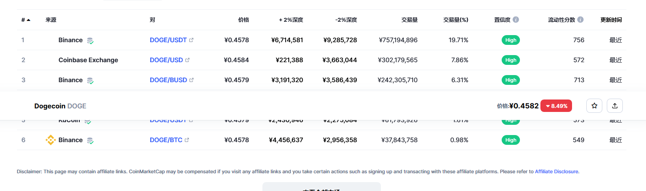Image resolution: width=646 pixels, height=191 pixels.
Task: Click the star watchlist icon for Dogecoin
Action: pyautogui.click(x=594, y=106)
